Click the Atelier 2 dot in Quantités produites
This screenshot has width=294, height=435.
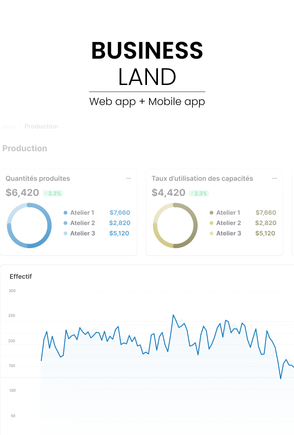66,223
